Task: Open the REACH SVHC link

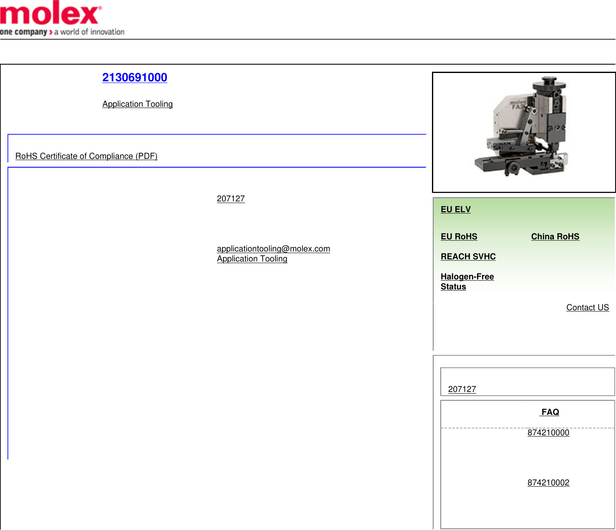Action: (x=468, y=256)
